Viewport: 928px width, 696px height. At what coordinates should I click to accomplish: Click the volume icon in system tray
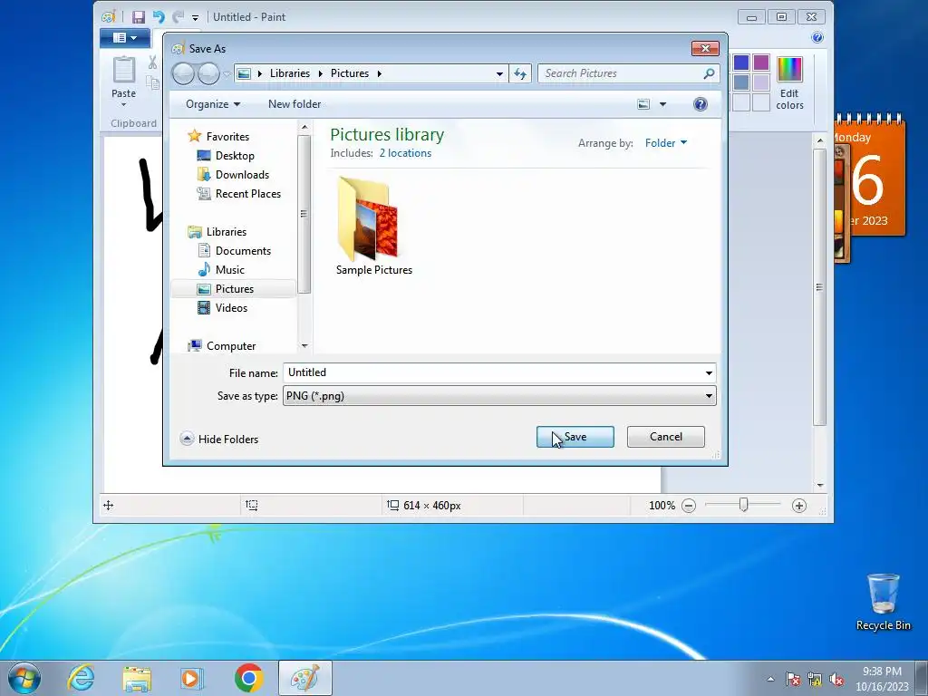pos(836,680)
